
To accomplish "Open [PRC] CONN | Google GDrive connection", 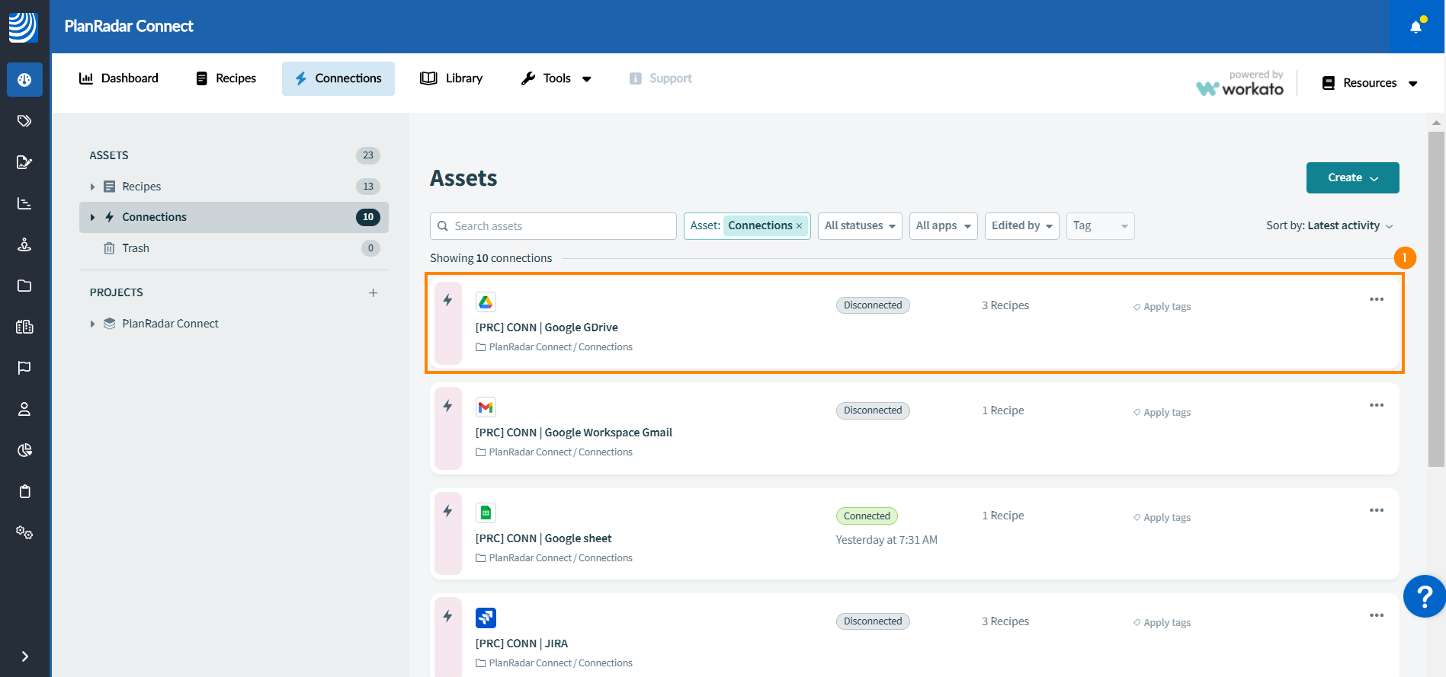I will pos(547,327).
